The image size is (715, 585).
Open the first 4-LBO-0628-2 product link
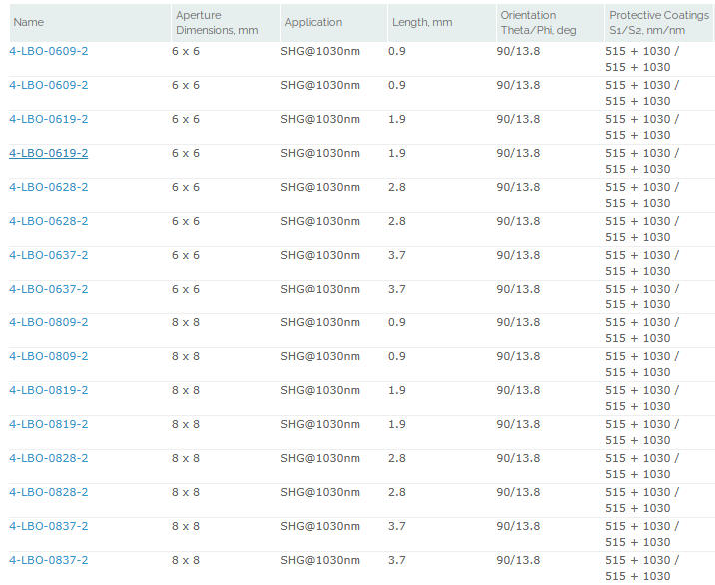click(x=48, y=187)
